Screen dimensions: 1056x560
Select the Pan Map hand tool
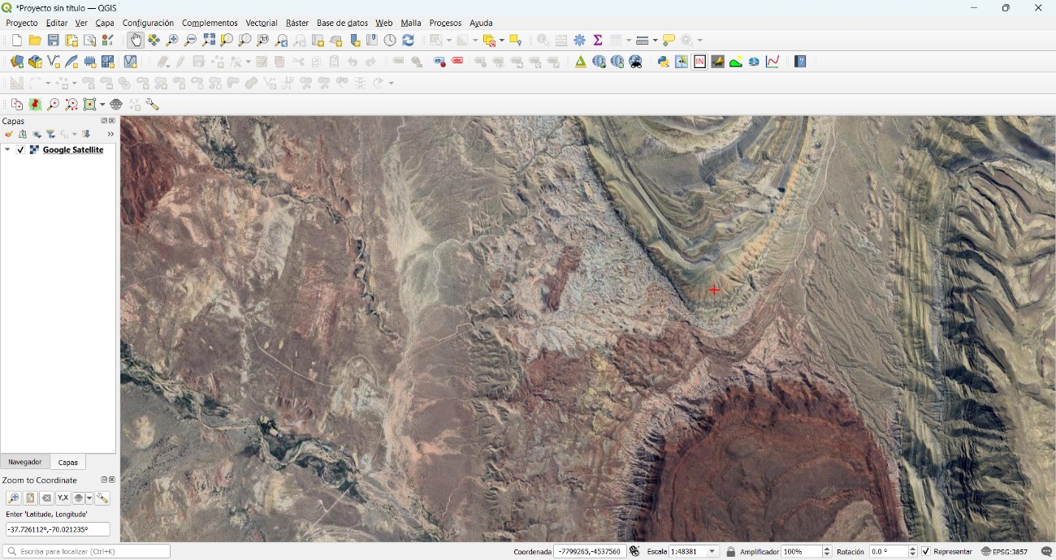point(136,40)
